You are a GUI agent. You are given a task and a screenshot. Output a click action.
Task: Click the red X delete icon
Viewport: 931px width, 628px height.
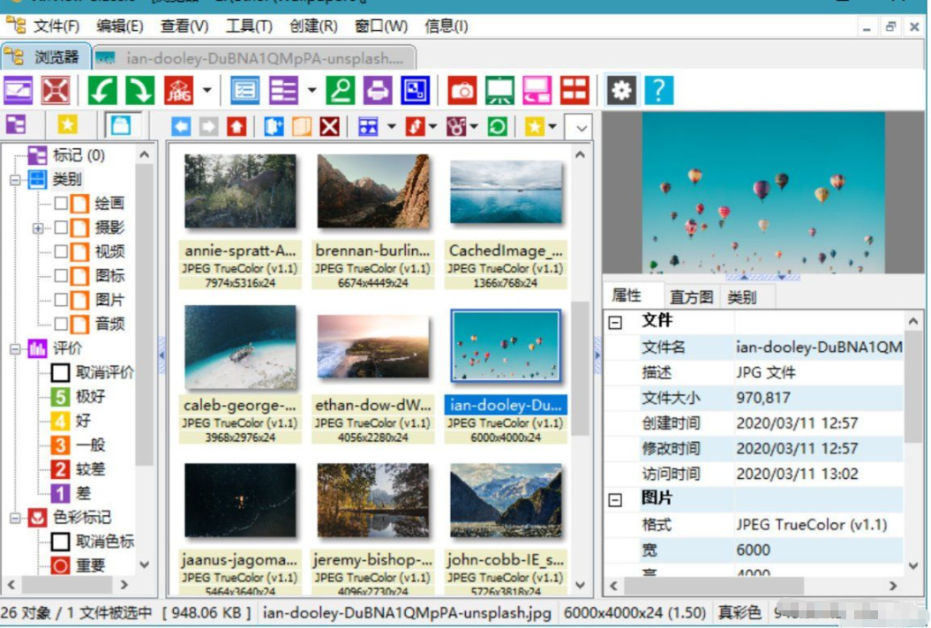[x=329, y=127]
